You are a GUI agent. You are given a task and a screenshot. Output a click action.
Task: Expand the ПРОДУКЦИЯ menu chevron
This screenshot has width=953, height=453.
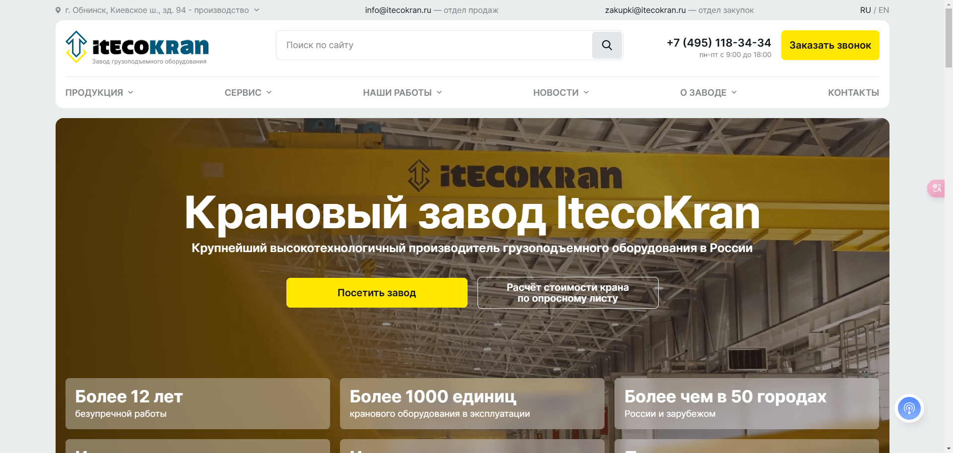(x=131, y=92)
